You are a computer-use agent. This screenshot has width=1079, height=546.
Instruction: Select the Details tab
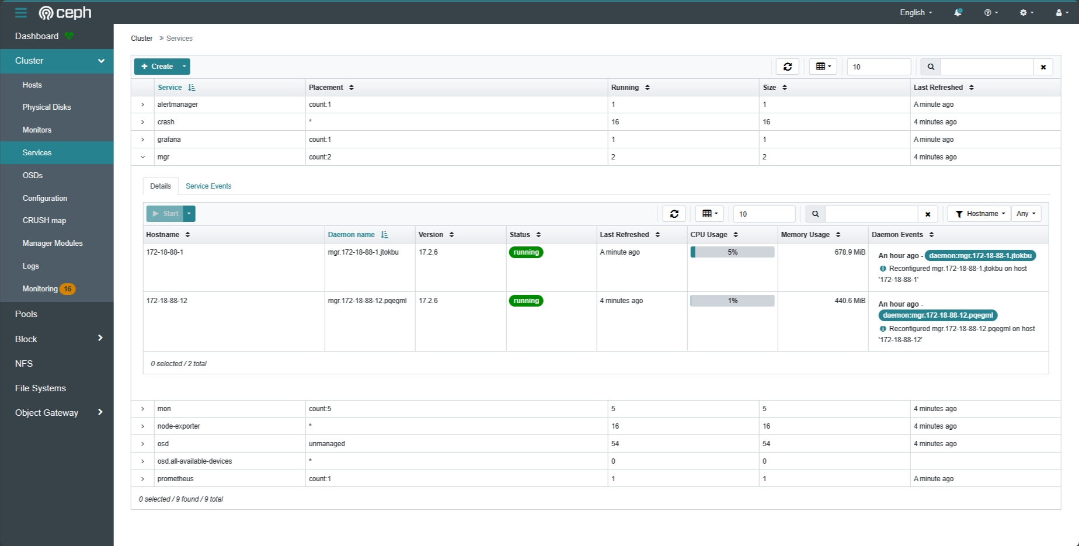tap(161, 186)
